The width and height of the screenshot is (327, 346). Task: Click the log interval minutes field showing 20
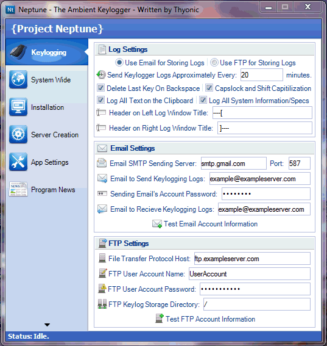coord(262,75)
